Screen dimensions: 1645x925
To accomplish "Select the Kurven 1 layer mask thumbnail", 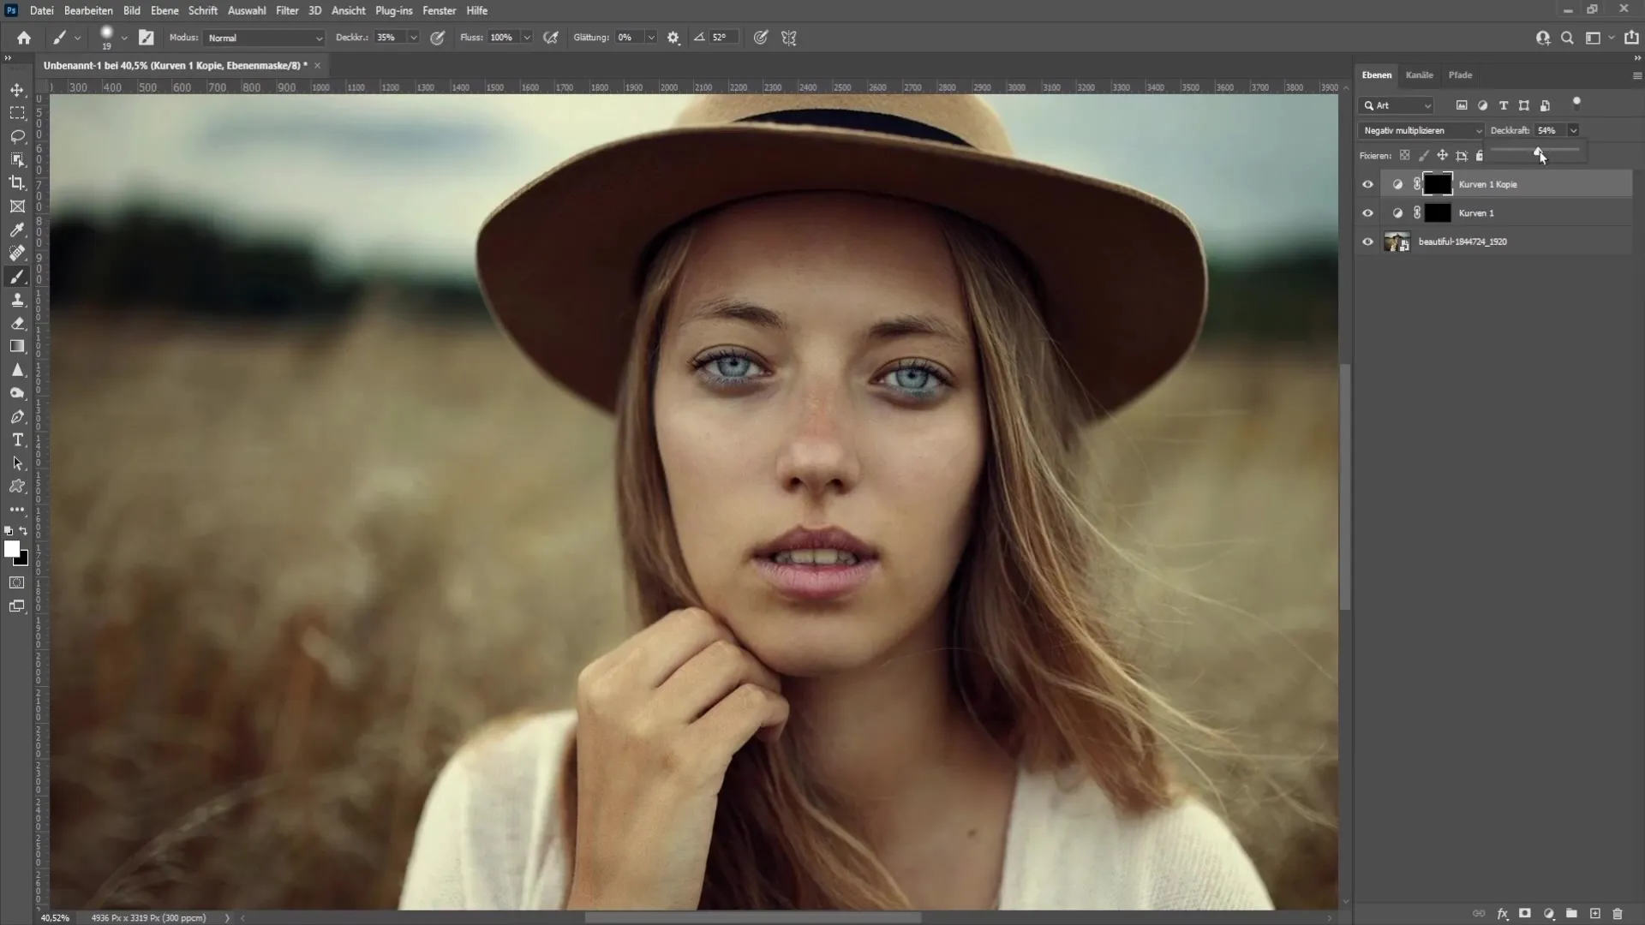I will tap(1438, 213).
